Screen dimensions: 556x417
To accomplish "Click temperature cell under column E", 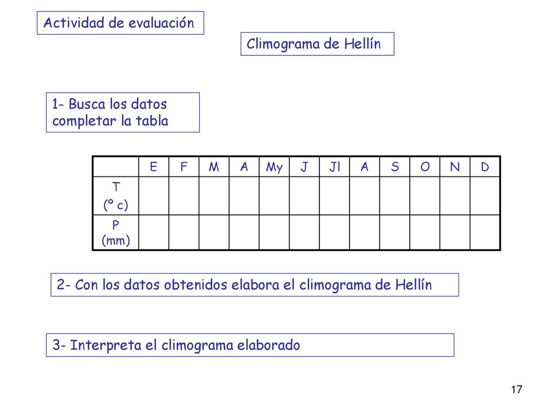I will [x=154, y=195].
